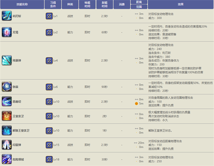Open the 解除王室亲卫 skill icon
The image size is (214, 166).
(6, 130)
